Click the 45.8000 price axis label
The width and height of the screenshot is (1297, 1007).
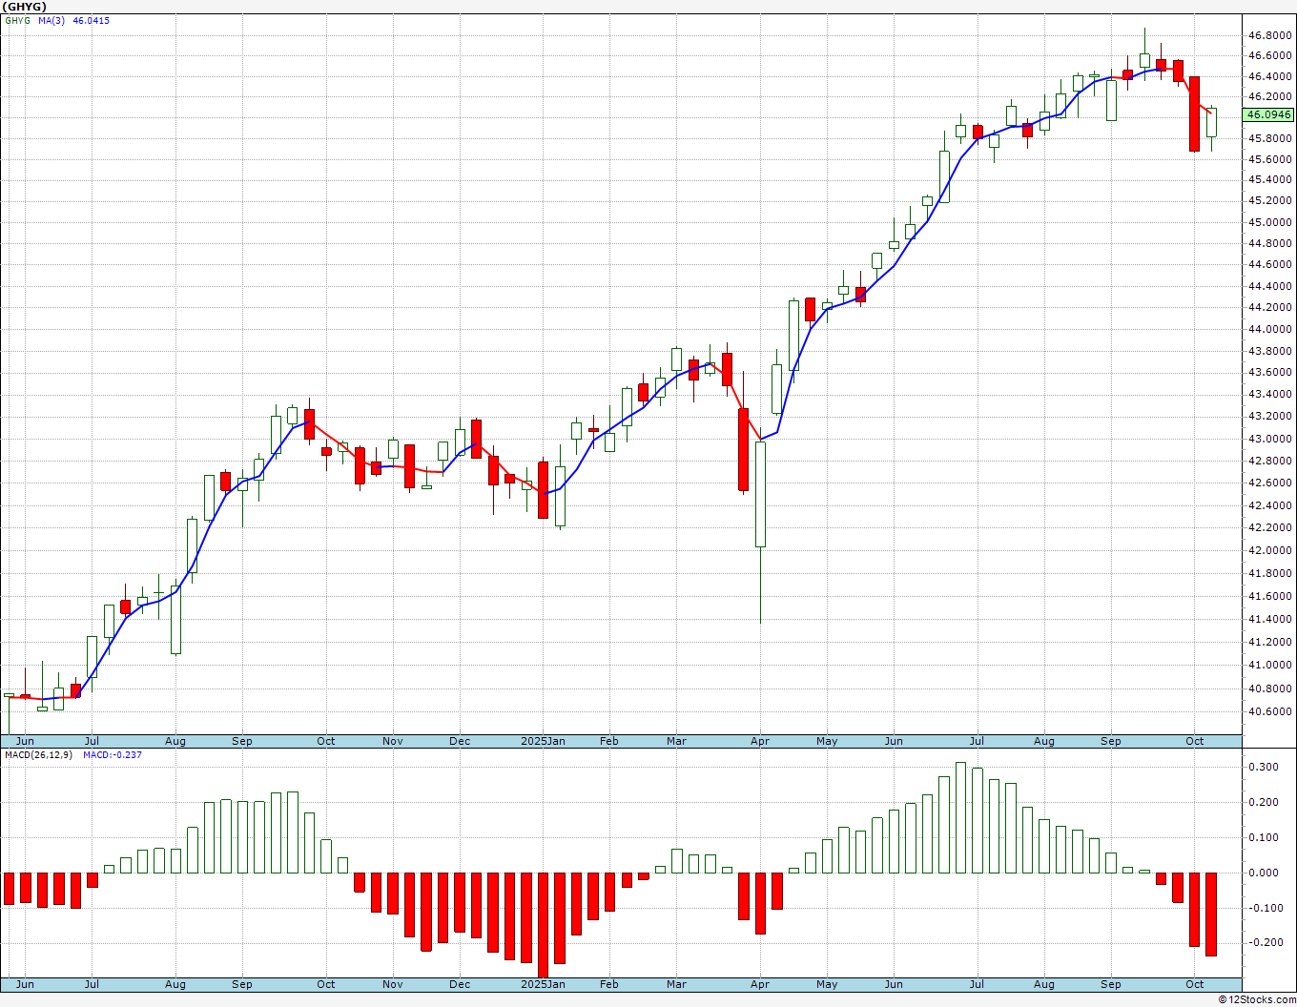(x=1271, y=138)
